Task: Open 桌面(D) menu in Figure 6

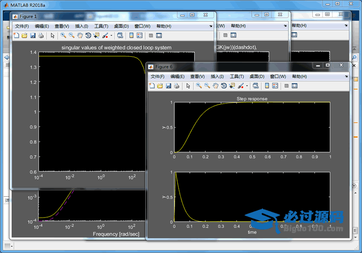Action: click(257, 76)
